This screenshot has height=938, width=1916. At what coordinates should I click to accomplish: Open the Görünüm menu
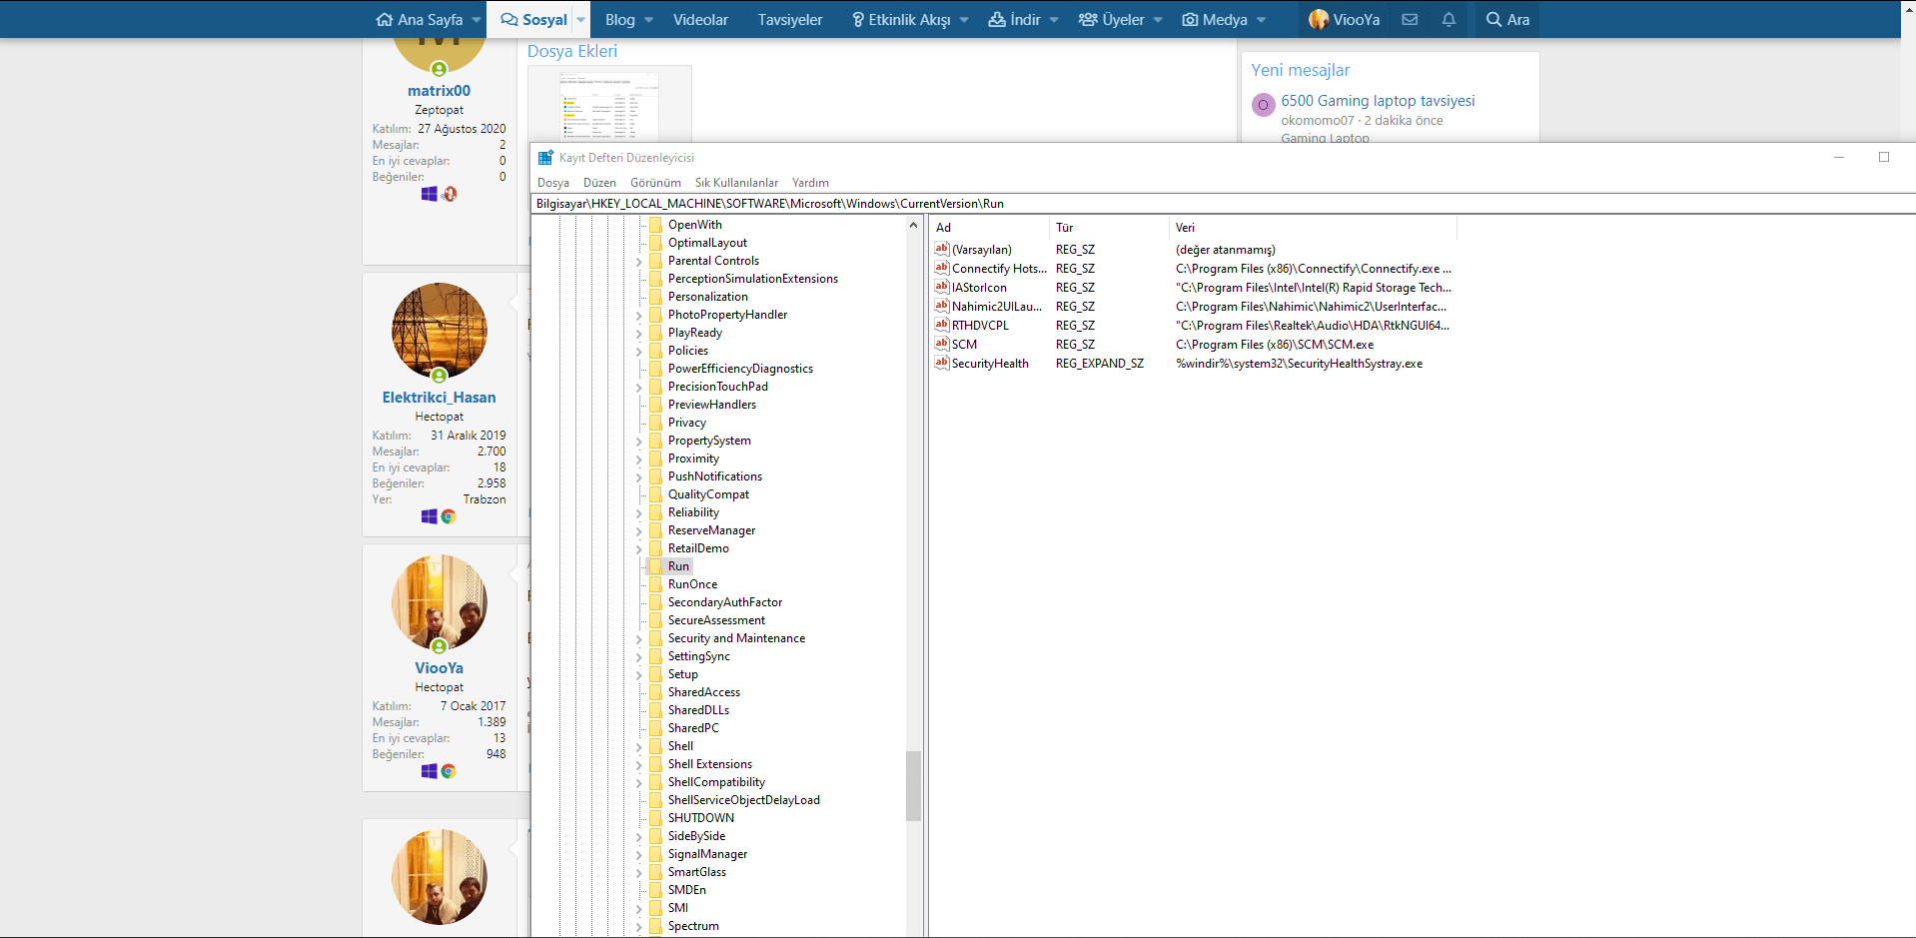[x=655, y=183]
